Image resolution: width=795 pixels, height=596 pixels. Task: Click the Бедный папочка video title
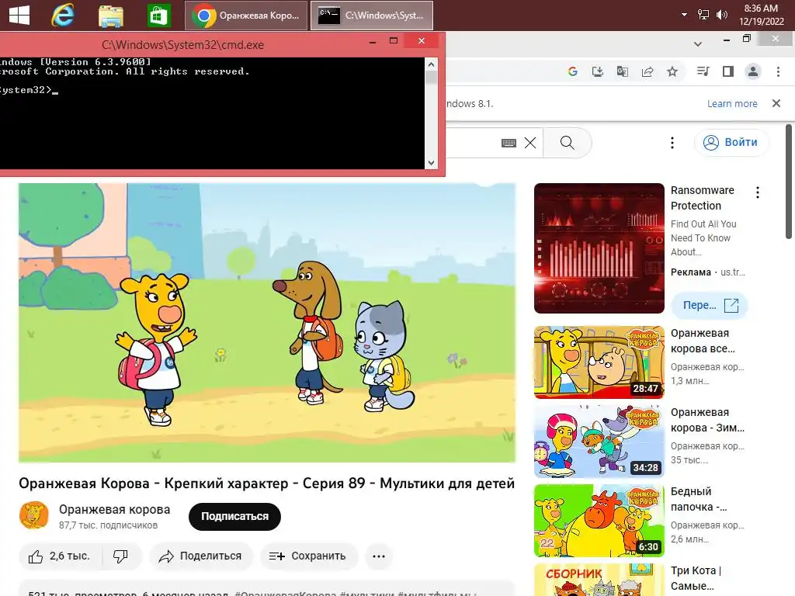click(x=699, y=499)
